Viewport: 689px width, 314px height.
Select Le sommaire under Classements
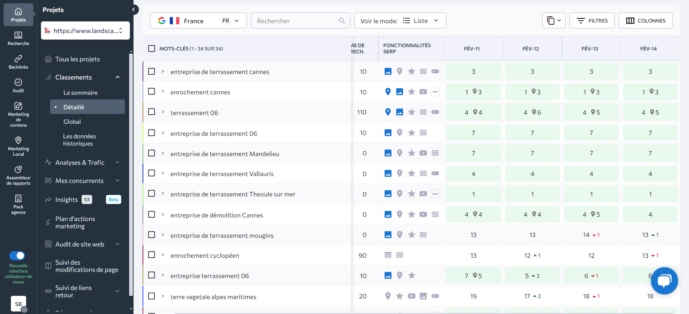coord(80,93)
